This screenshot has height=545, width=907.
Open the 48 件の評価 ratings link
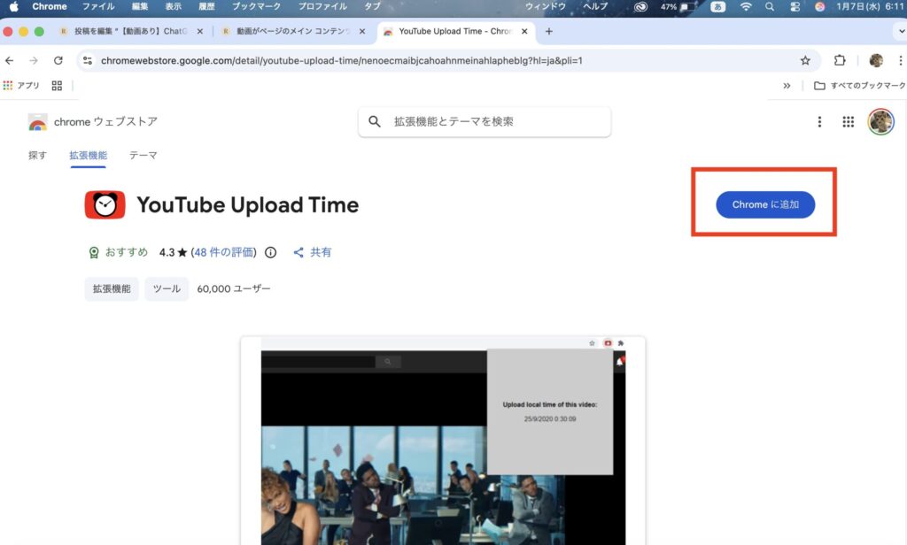(225, 252)
